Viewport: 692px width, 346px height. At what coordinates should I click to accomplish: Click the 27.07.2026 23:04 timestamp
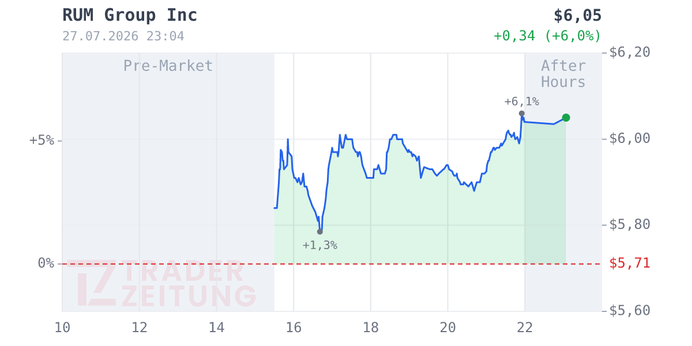(123, 36)
